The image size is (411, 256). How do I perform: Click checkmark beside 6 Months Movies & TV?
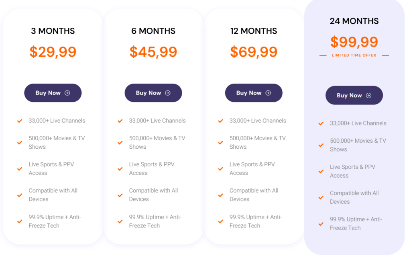pyautogui.click(x=120, y=142)
